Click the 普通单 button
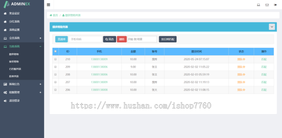Screen dimensions: 282x138 coord(61,39)
